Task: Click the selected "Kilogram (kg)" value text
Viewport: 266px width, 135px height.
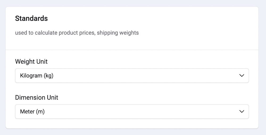Action: [x=37, y=76]
